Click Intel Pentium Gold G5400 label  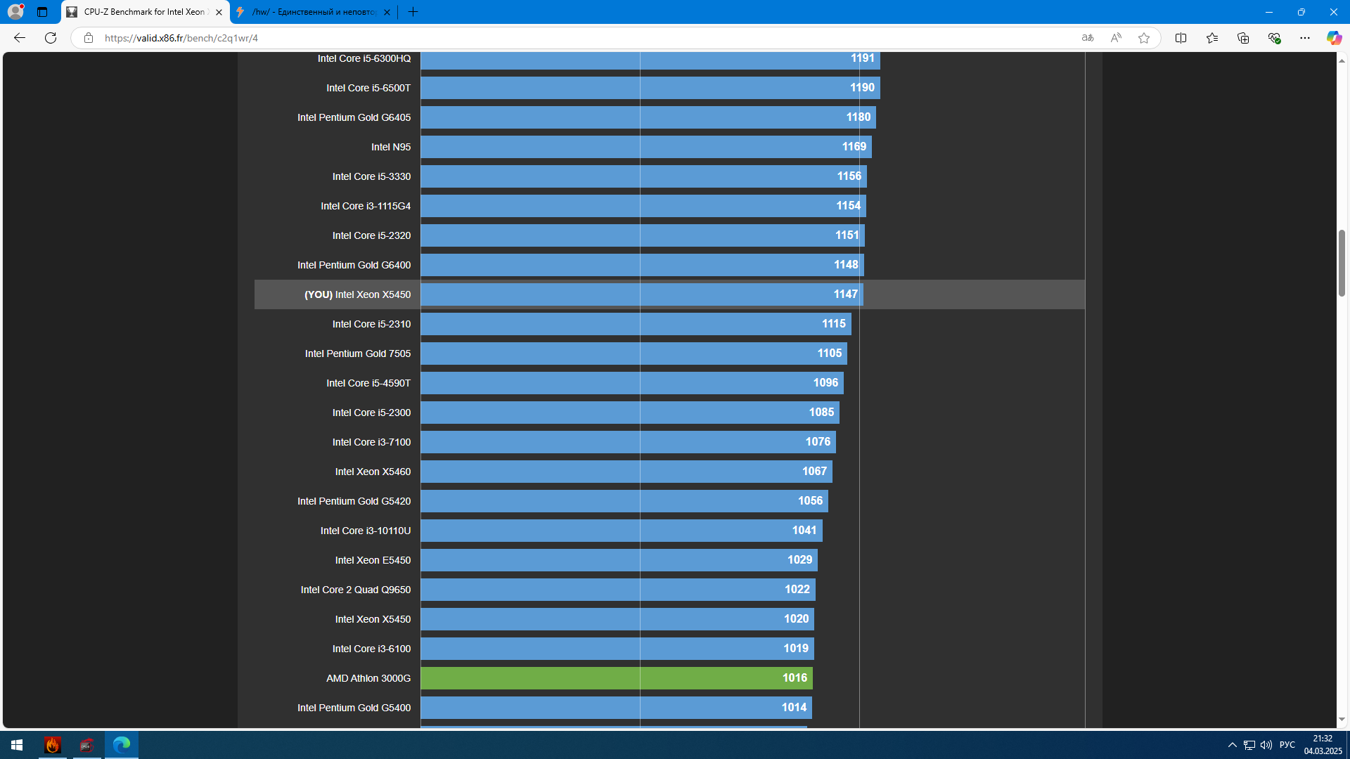354,708
